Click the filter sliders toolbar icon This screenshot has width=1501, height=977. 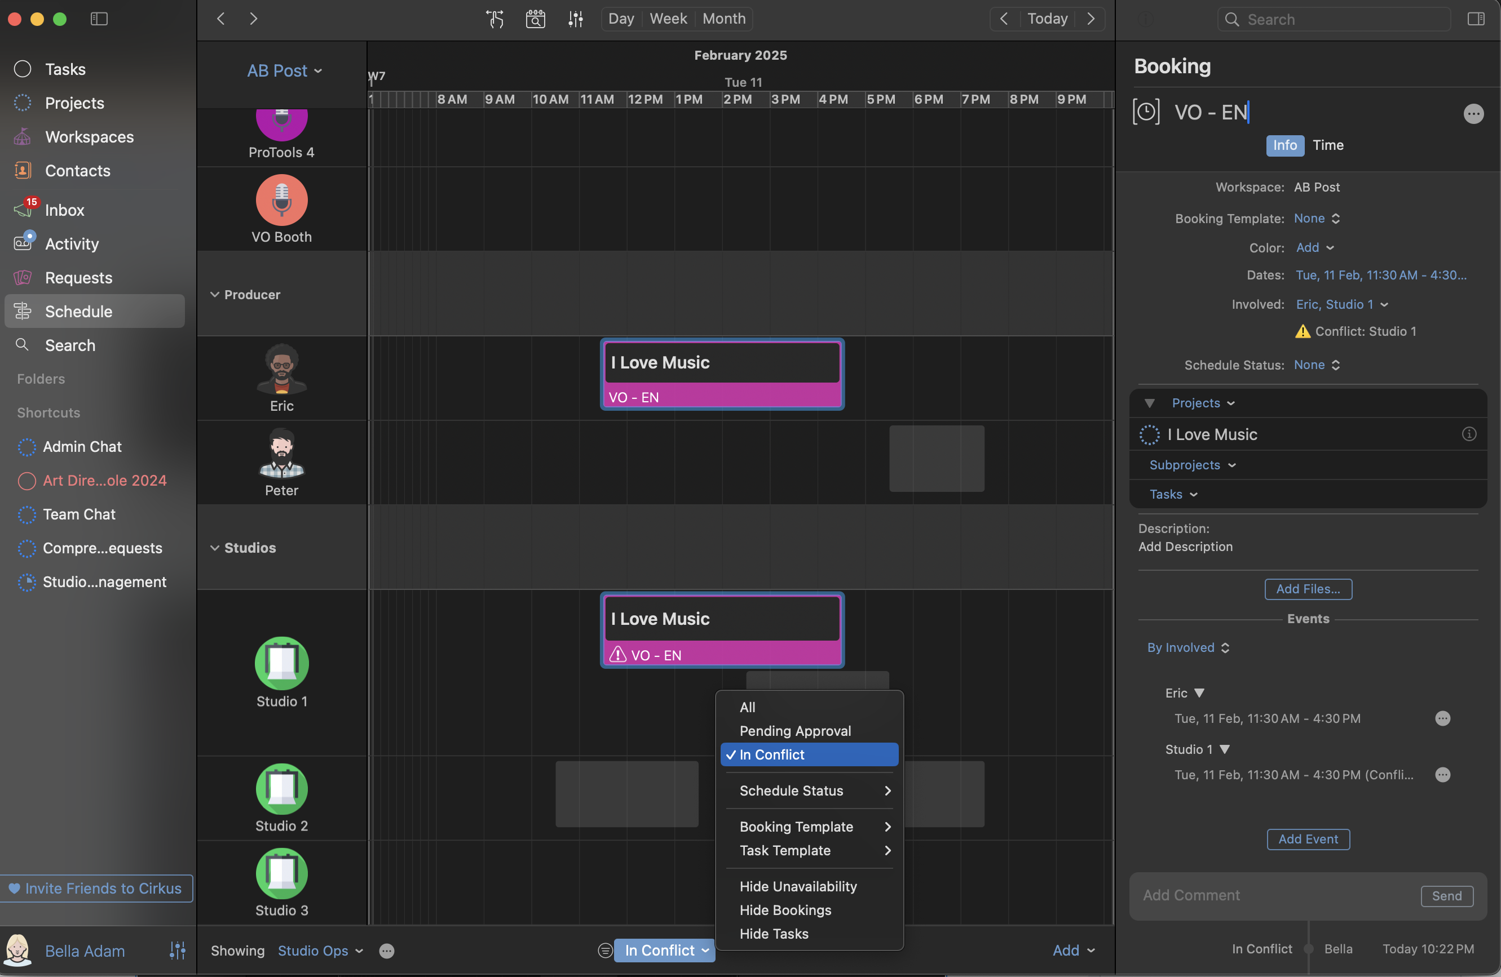575,19
